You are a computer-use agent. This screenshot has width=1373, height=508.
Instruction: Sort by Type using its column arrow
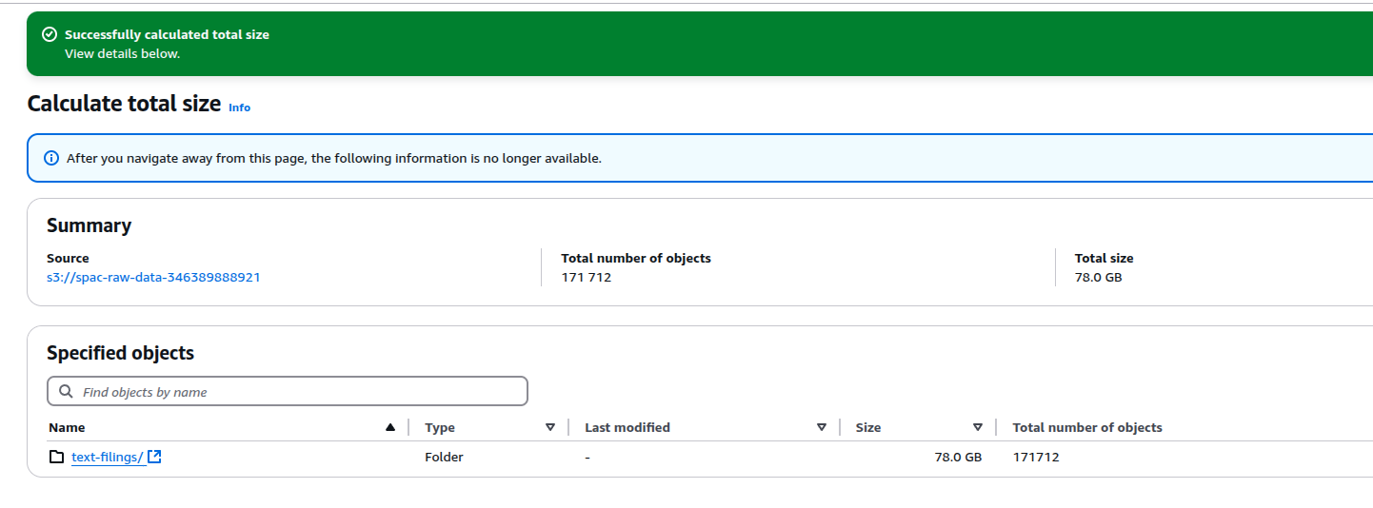tap(550, 428)
